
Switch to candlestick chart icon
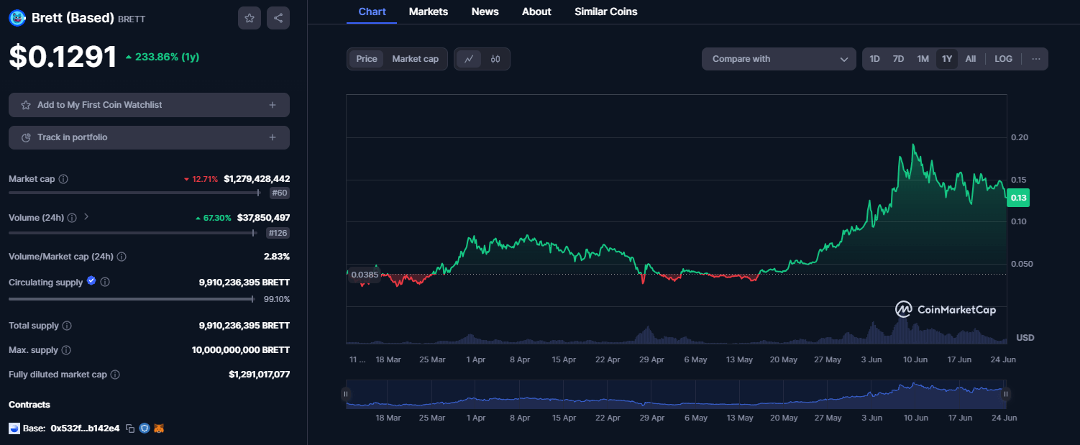coord(495,59)
